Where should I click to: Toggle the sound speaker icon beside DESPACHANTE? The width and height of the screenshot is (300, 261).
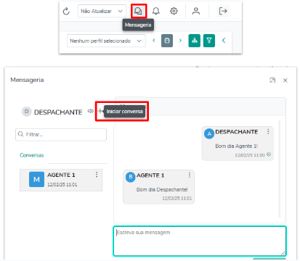tap(90, 111)
